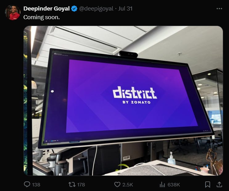The height and width of the screenshot is (191, 229).
Task: Click the rotate icon beside the monitor's zoom slider
Action: 46,141
